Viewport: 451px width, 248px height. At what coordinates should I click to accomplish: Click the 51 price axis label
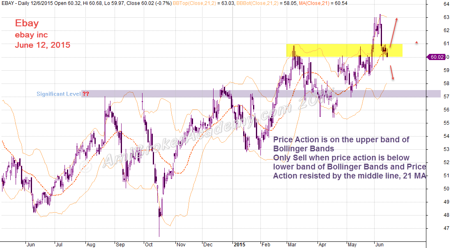[x=446, y=176]
